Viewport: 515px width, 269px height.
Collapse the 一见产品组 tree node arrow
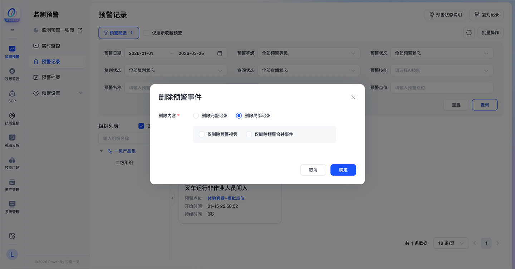click(x=102, y=151)
